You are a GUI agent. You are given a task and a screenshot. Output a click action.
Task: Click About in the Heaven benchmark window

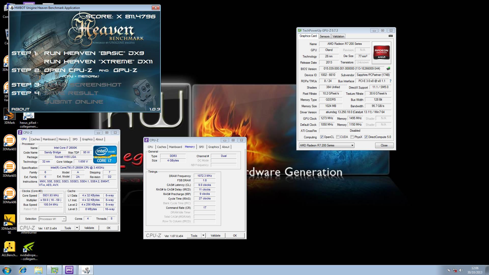20,109
